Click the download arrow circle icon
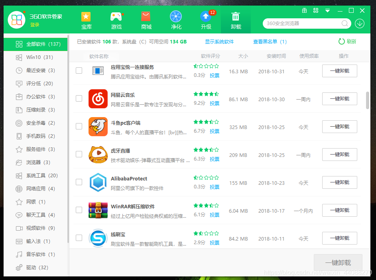 pyautogui.click(x=360, y=23)
